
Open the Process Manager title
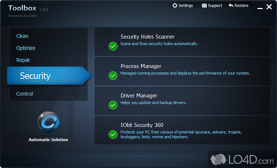pyautogui.click(x=141, y=66)
